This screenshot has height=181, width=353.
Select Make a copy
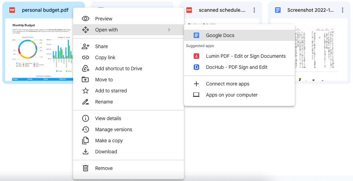tap(128, 141)
